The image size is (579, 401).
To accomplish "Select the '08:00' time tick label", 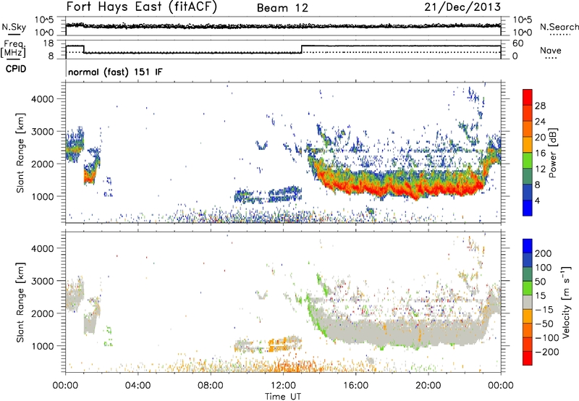I will [211, 386].
